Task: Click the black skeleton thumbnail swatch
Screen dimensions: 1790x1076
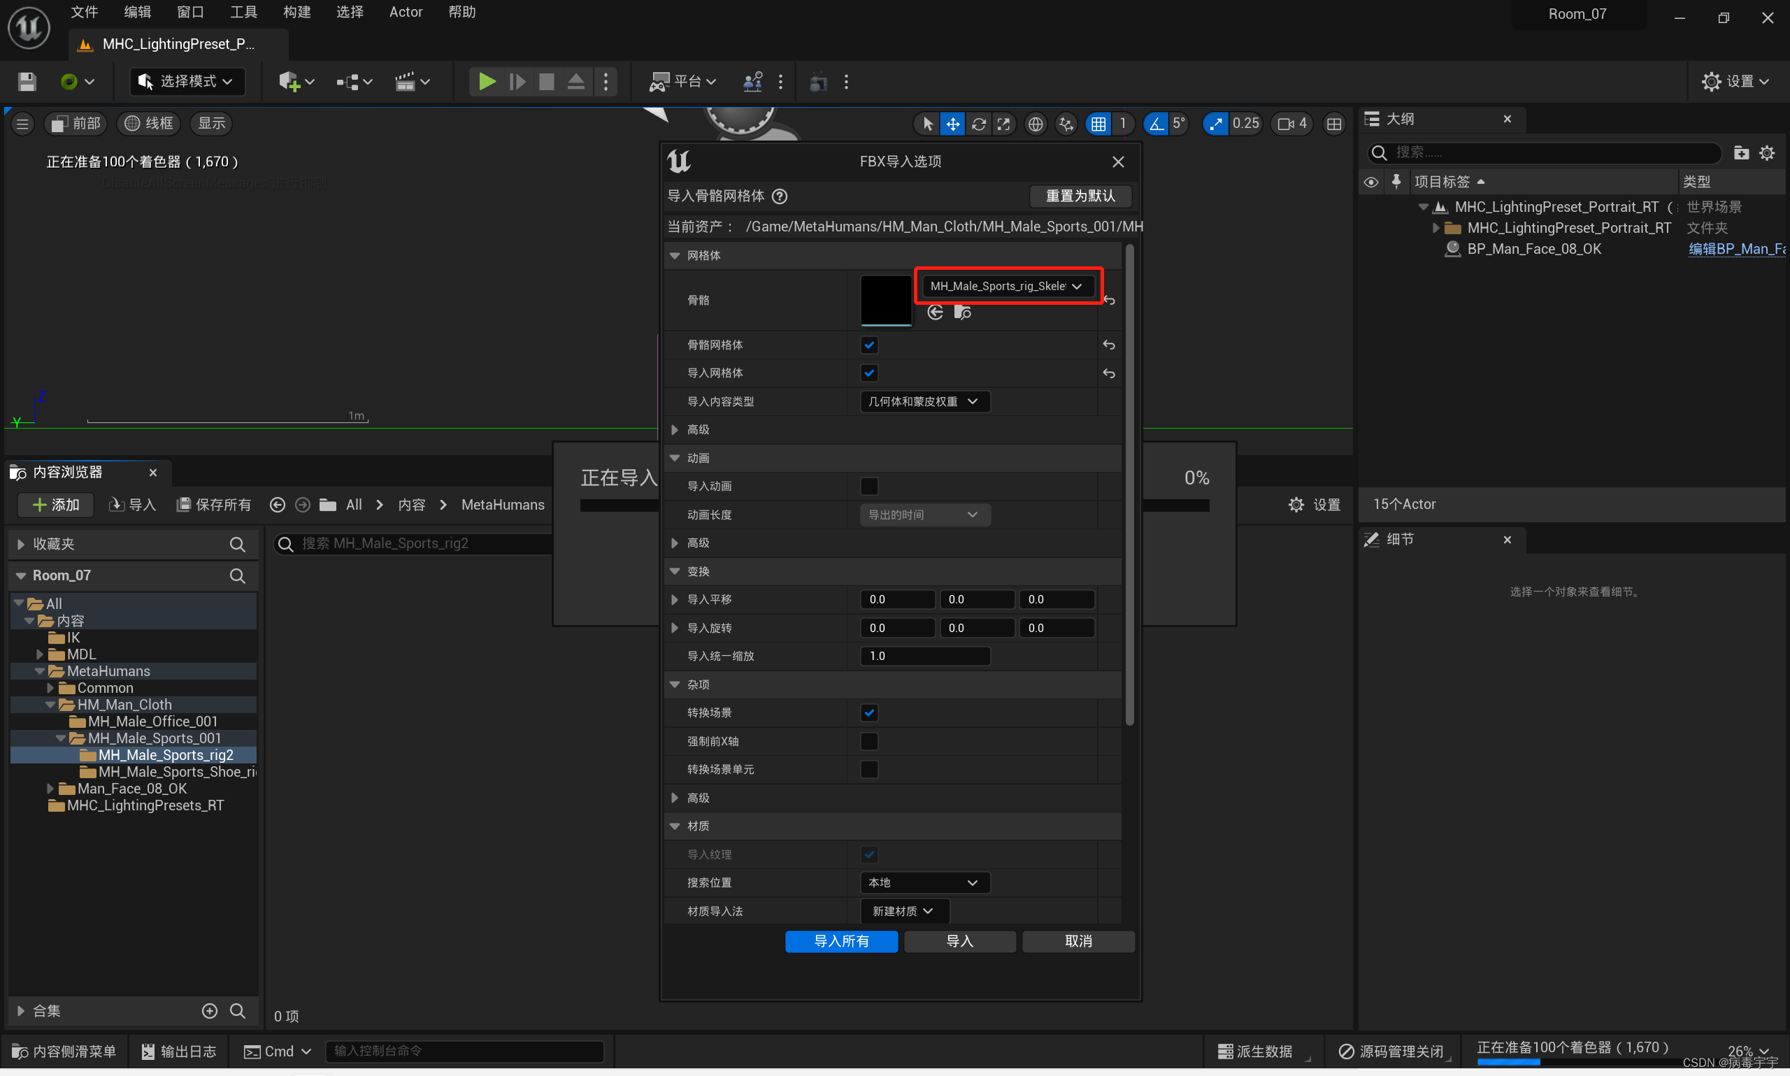Action: click(885, 300)
